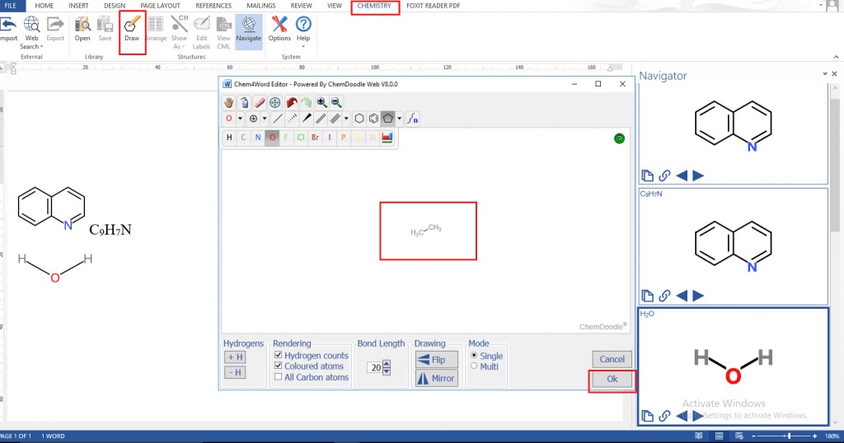Click the Ok button in editor
The width and height of the screenshot is (844, 443).
coord(612,379)
